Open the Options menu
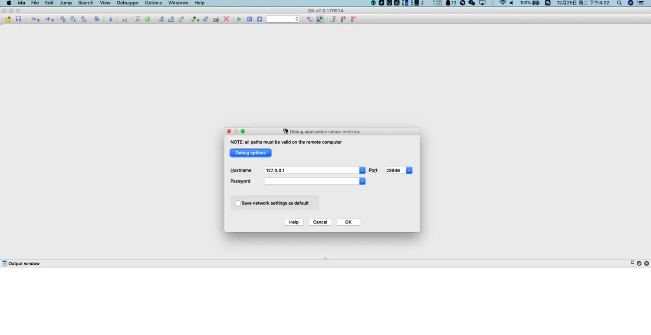Screen dimensions: 651x335 pos(154,3)
